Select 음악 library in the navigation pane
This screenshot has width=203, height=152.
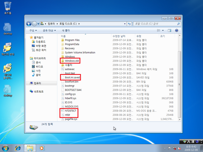tap(36, 75)
